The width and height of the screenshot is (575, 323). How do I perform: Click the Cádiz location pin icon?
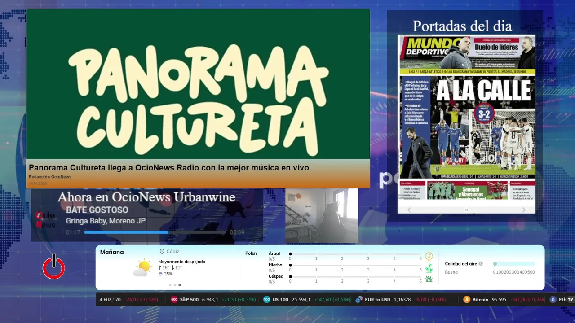162,252
